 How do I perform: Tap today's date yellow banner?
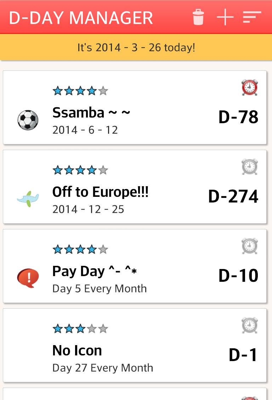click(136, 47)
